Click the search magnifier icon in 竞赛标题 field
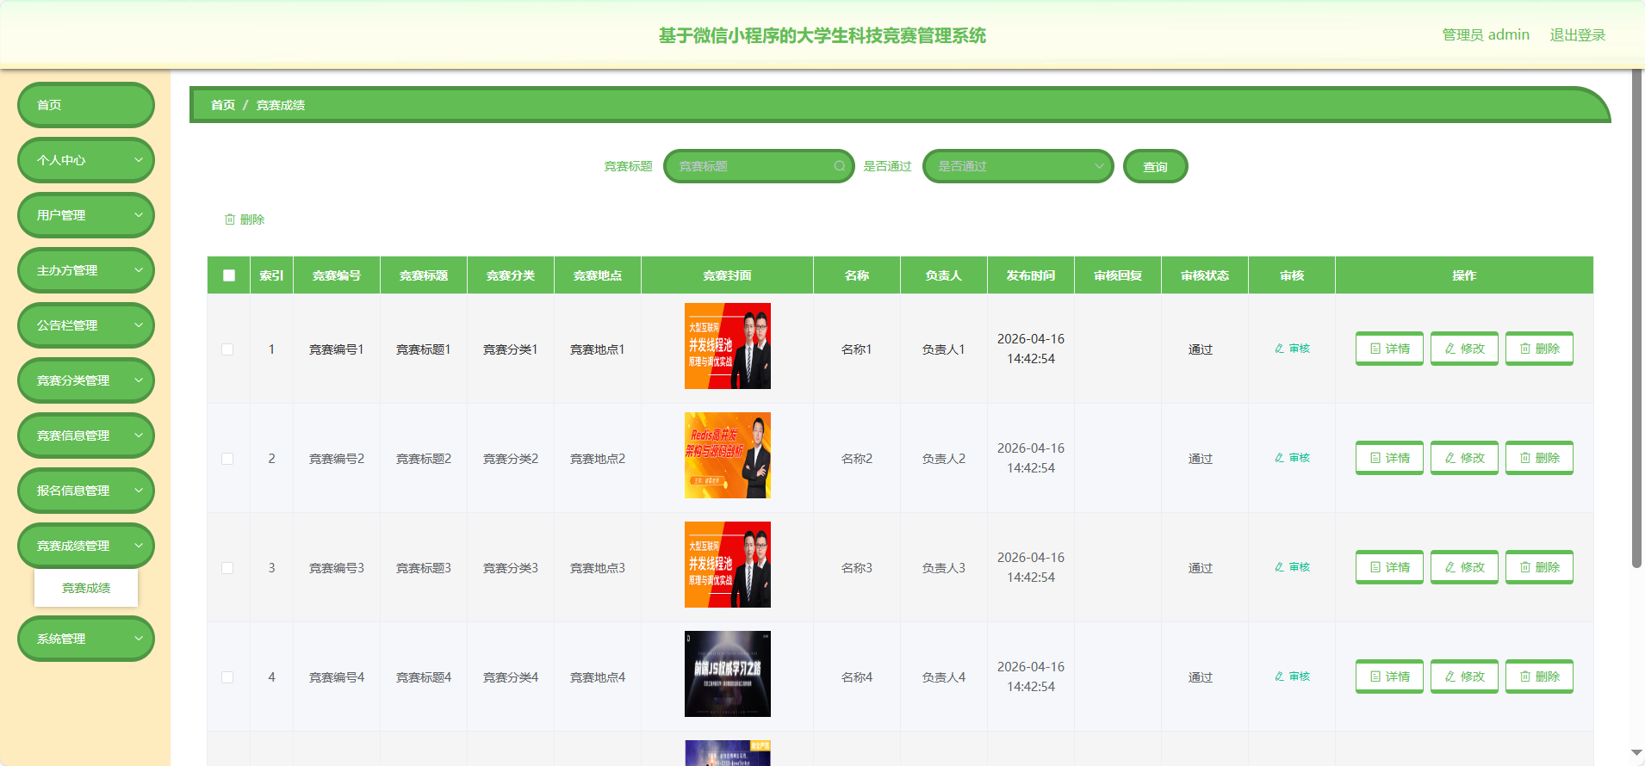This screenshot has height=766, width=1645. click(x=839, y=166)
